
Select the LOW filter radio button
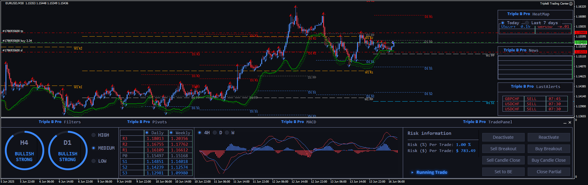tap(94, 161)
